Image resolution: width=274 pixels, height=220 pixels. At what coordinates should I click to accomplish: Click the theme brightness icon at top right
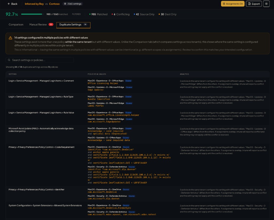coord(266,4)
